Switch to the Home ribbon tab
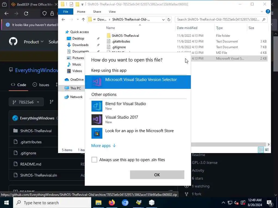 point(81,12)
